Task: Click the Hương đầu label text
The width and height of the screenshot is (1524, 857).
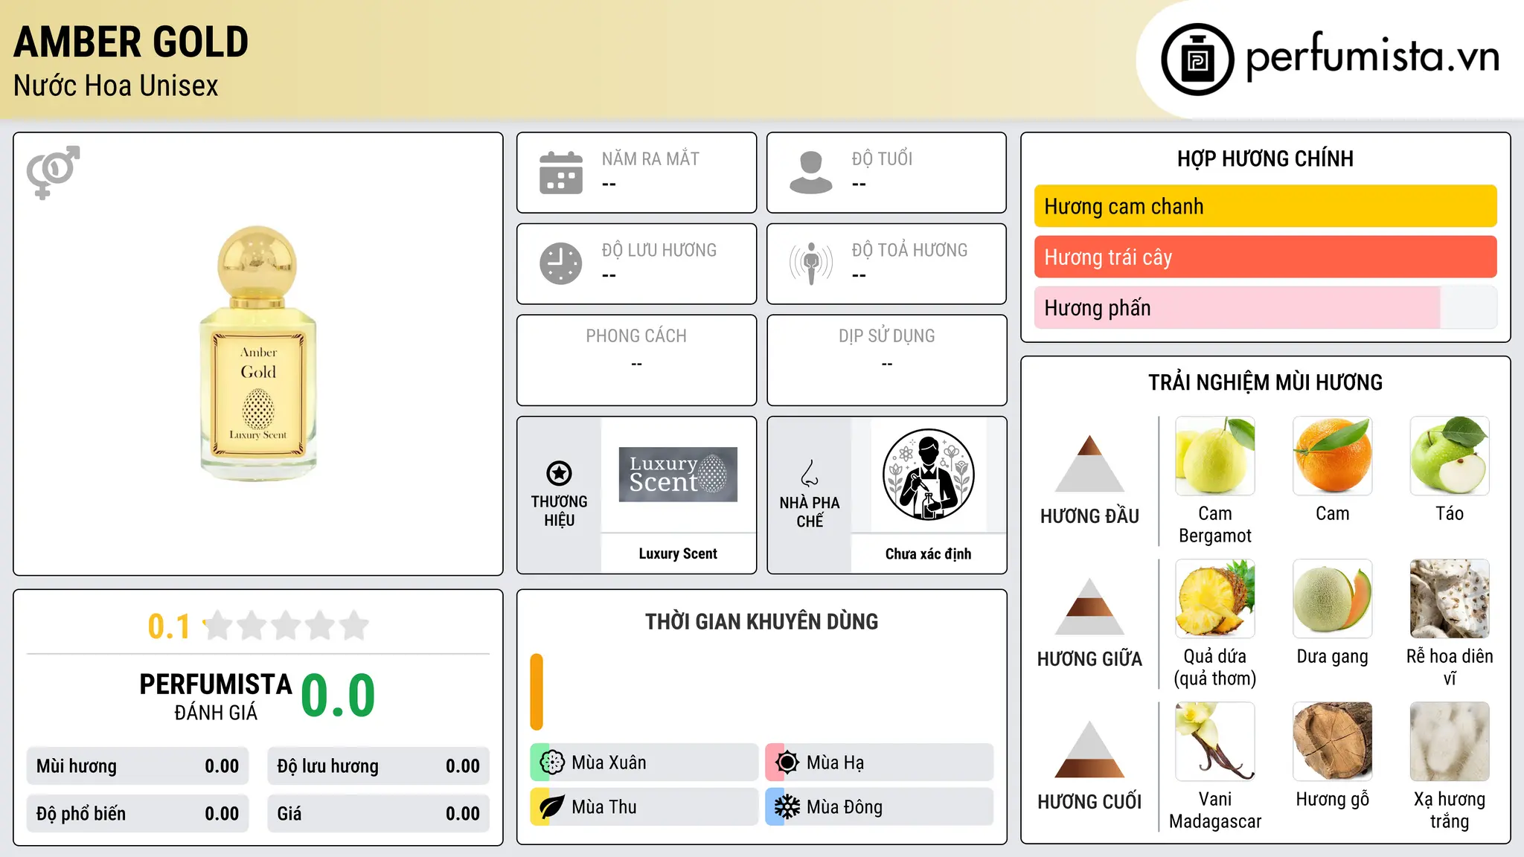Action: (x=1089, y=516)
